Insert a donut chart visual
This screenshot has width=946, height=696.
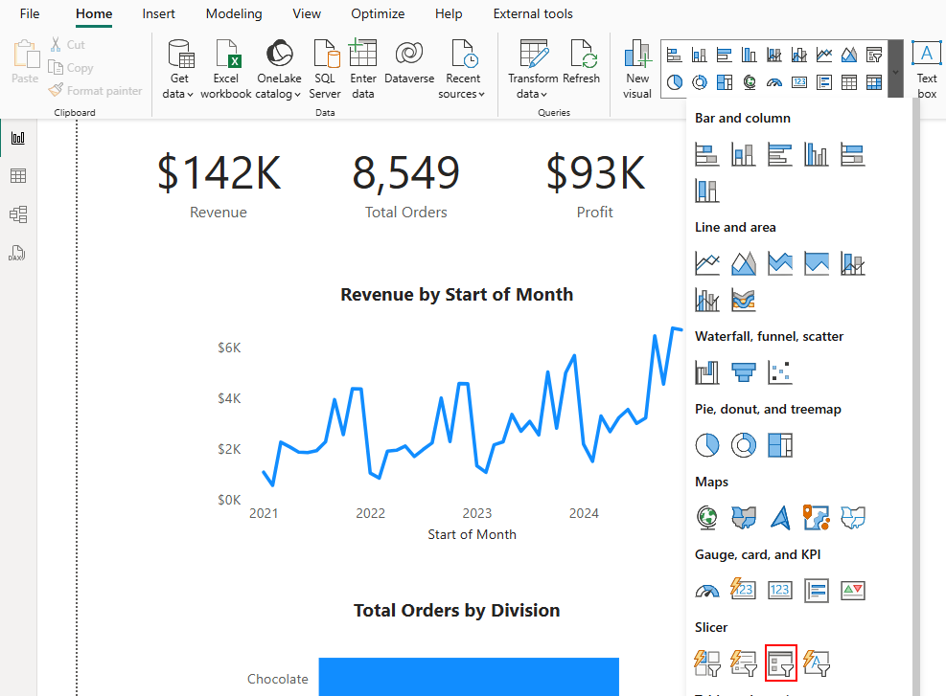coord(744,445)
